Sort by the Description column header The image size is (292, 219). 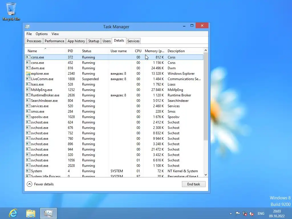click(x=185, y=51)
